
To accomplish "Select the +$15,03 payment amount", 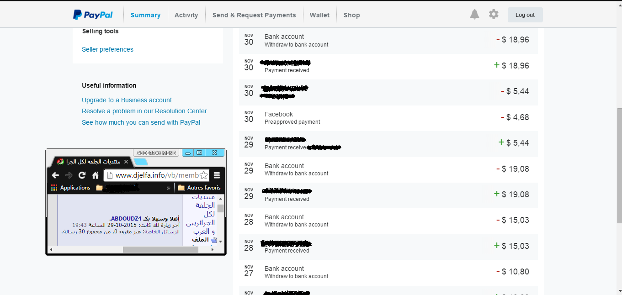I will tap(511, 246).
